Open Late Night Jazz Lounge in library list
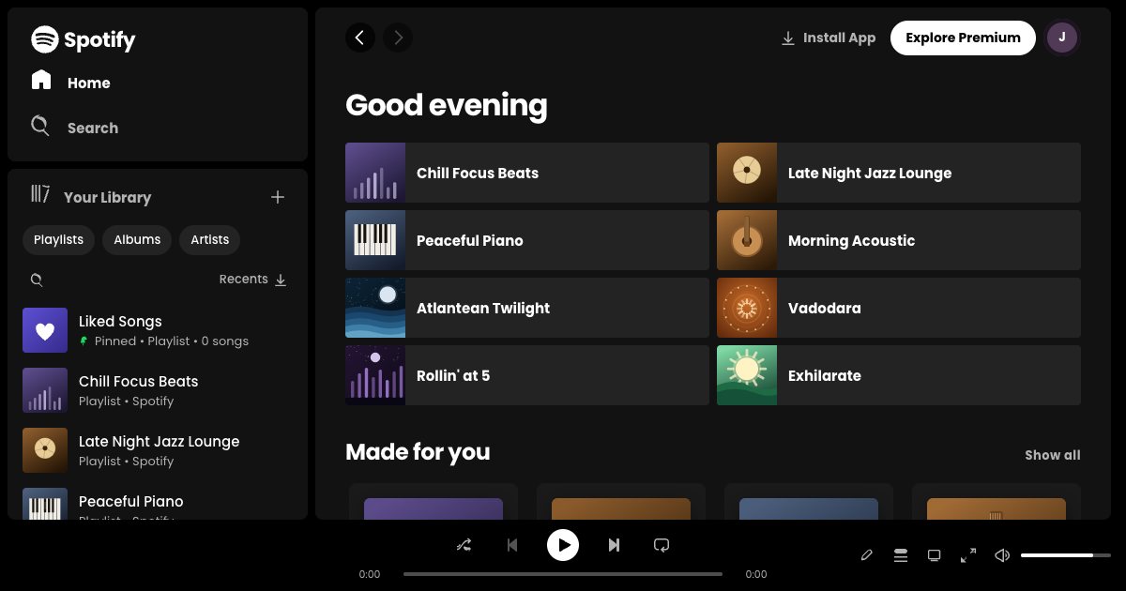Image resolution: width=1126 pixels, height=591 pixels. [158, 450]
